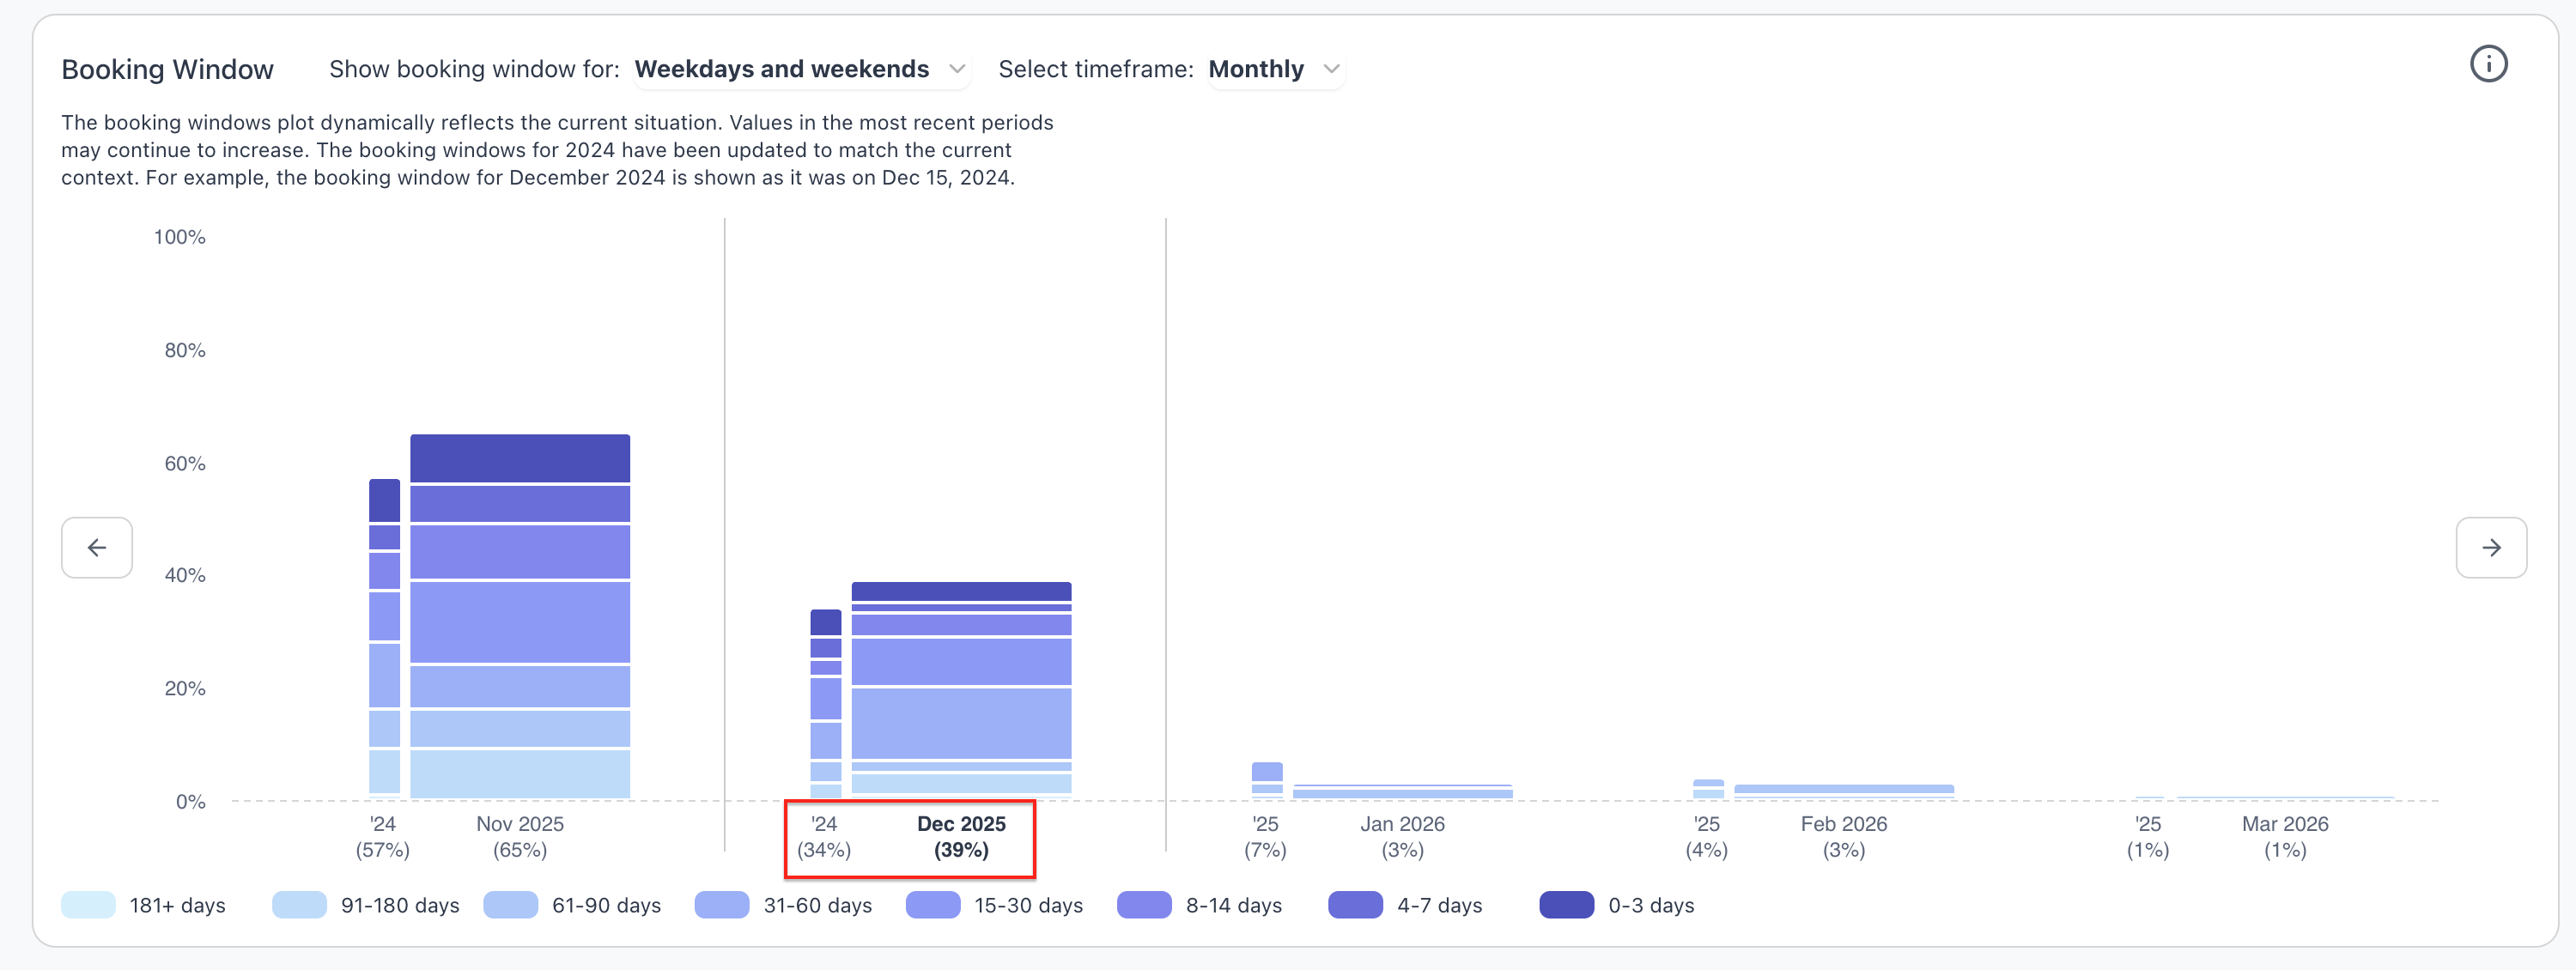Click the chevron beside Monthly
The image size is (2576, 970).
(1331, 69)
